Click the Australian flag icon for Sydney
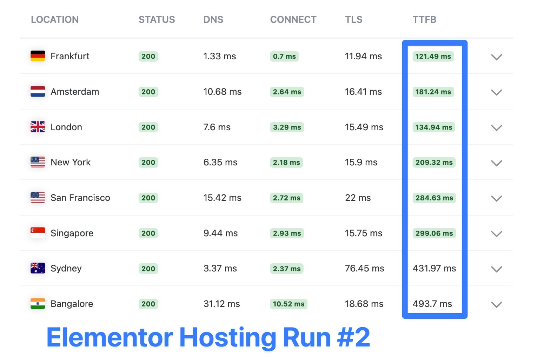Screen dimensions: 544x357 (38, 268)
